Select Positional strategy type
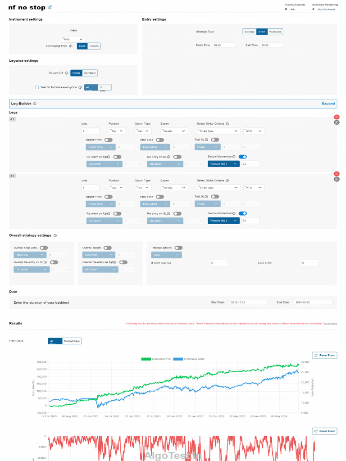 [275, 32]
